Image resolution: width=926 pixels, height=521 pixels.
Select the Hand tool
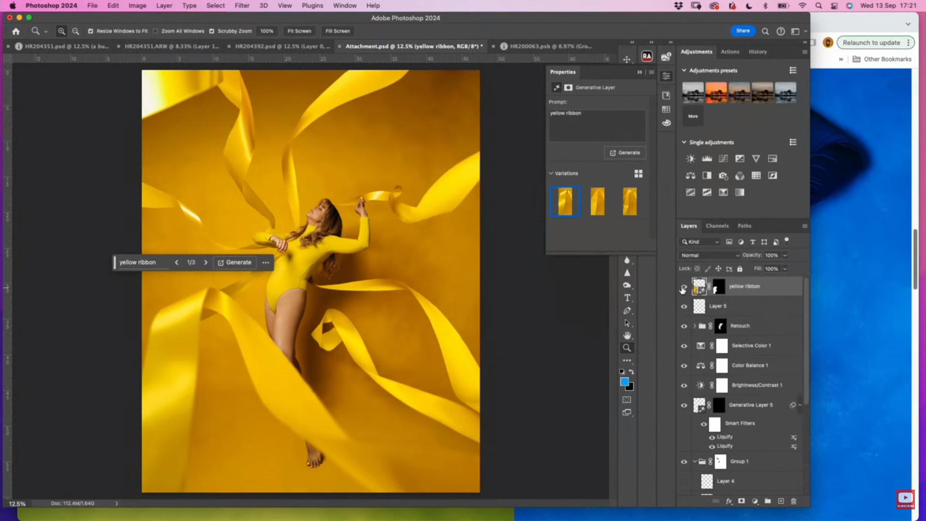coord(627,335)
